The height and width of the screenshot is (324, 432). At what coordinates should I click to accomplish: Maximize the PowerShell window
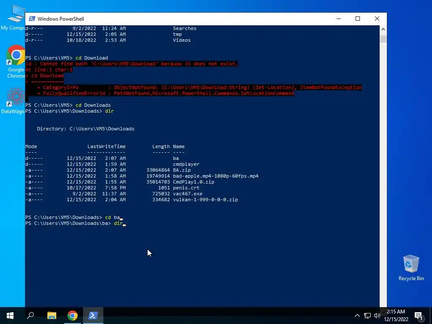pyautogui.click(x=358, y=19)
